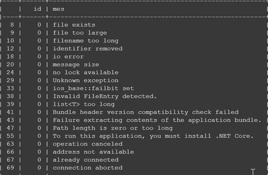Click the "connection aborted" message
The width and height of the screenshot is (268, 175).
[x=87, y=168]
